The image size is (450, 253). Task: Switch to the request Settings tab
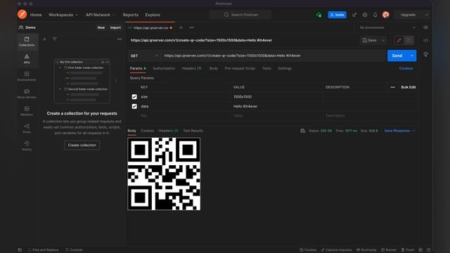tap(285, 68)
